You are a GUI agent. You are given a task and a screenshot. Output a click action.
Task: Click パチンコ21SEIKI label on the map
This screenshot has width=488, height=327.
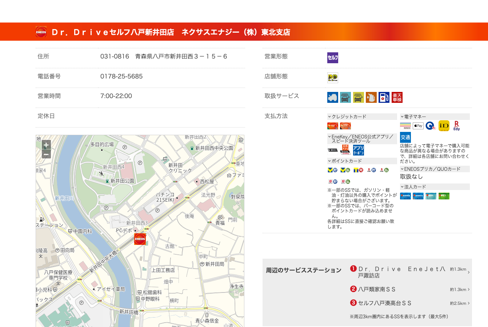tap(165, 197)
